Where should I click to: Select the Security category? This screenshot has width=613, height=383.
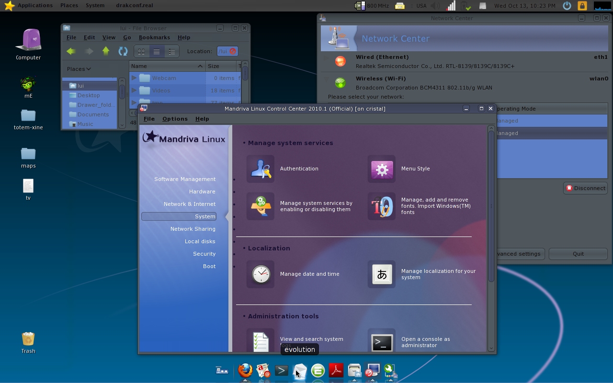click(204, 254)
